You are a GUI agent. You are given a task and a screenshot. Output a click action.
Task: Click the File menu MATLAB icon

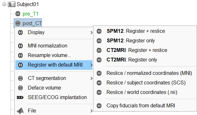coord(20,111)
